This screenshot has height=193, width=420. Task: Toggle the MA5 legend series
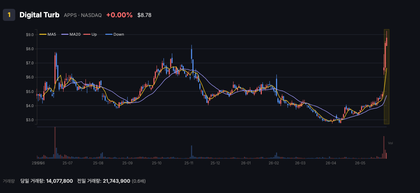tap(48, 34)
